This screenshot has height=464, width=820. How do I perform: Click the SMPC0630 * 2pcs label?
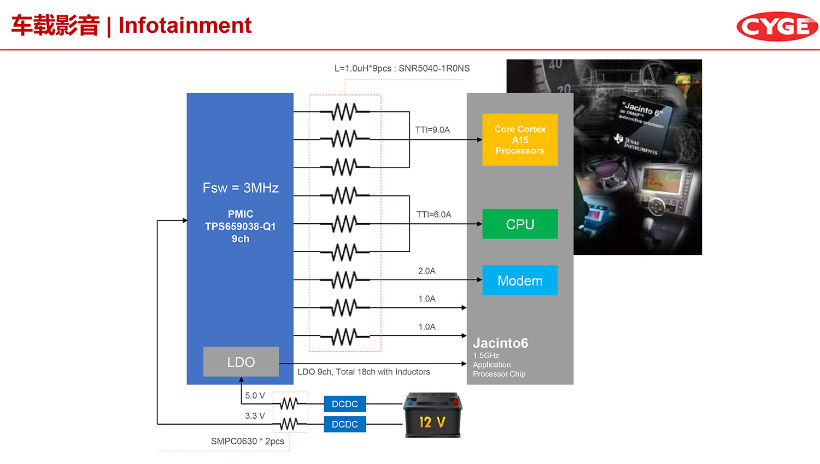[247, 441]
